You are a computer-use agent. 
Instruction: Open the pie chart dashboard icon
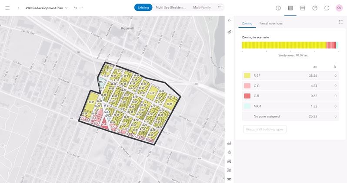[x=315, y=8]
